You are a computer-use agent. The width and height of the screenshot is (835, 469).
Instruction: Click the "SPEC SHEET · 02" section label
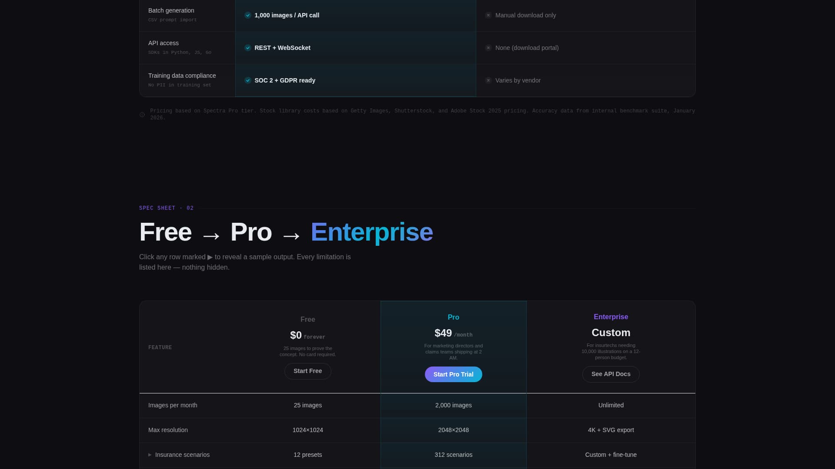(166, 208)
